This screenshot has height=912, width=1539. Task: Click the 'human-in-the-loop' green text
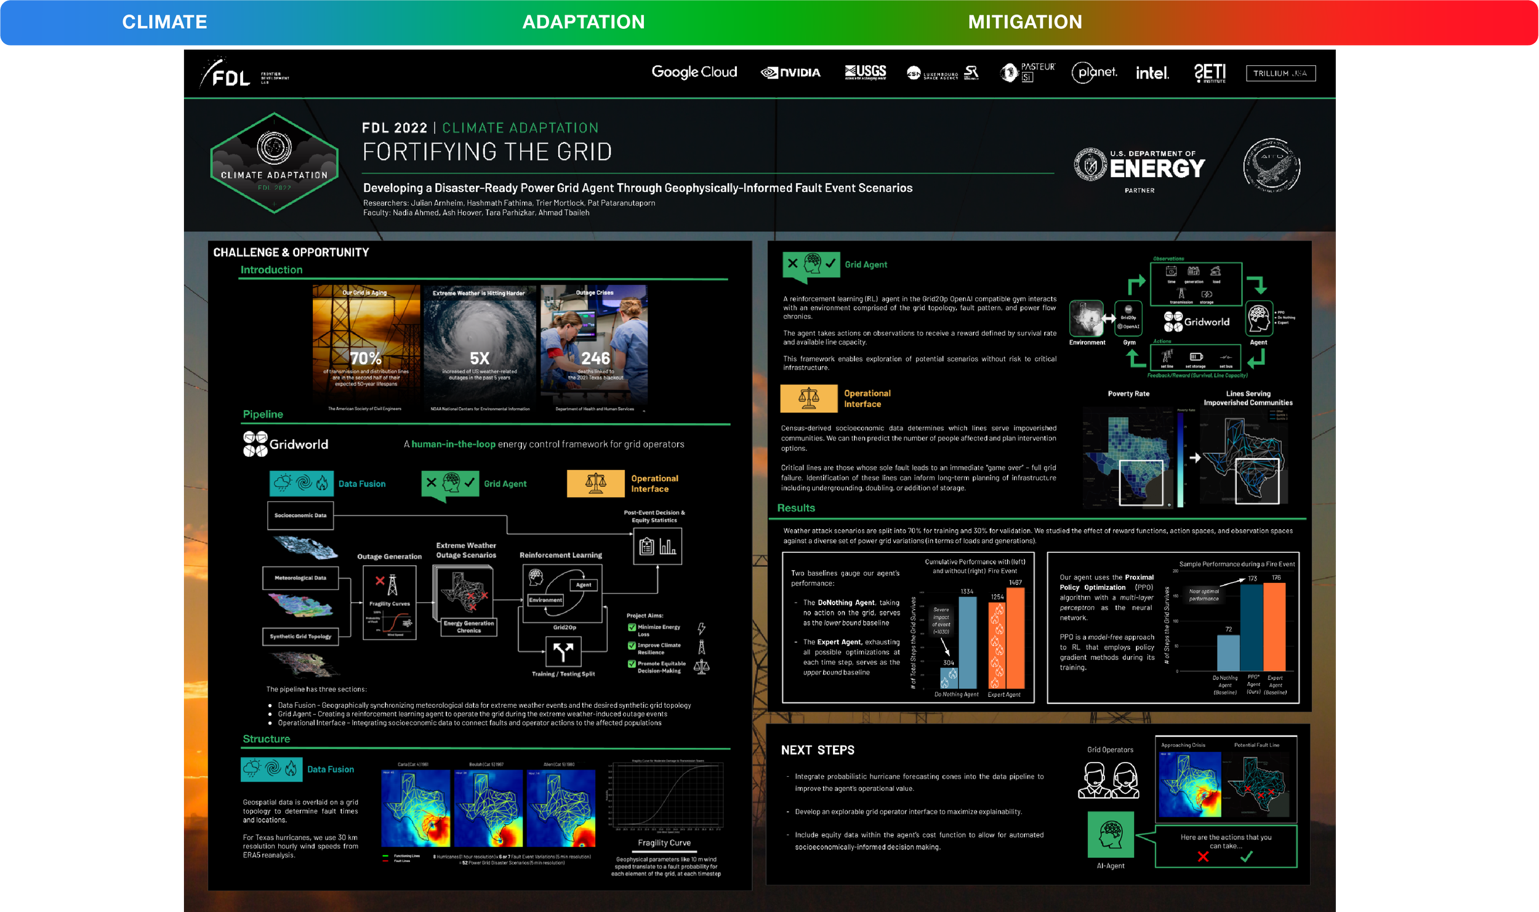point(453,444)
